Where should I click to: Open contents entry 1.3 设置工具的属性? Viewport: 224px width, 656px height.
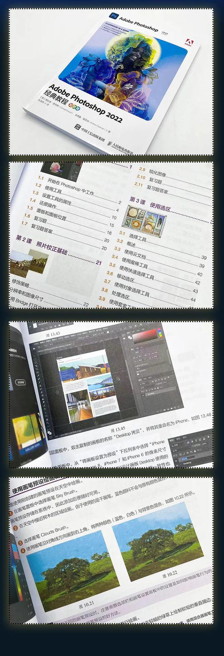[x=52, y=198]
